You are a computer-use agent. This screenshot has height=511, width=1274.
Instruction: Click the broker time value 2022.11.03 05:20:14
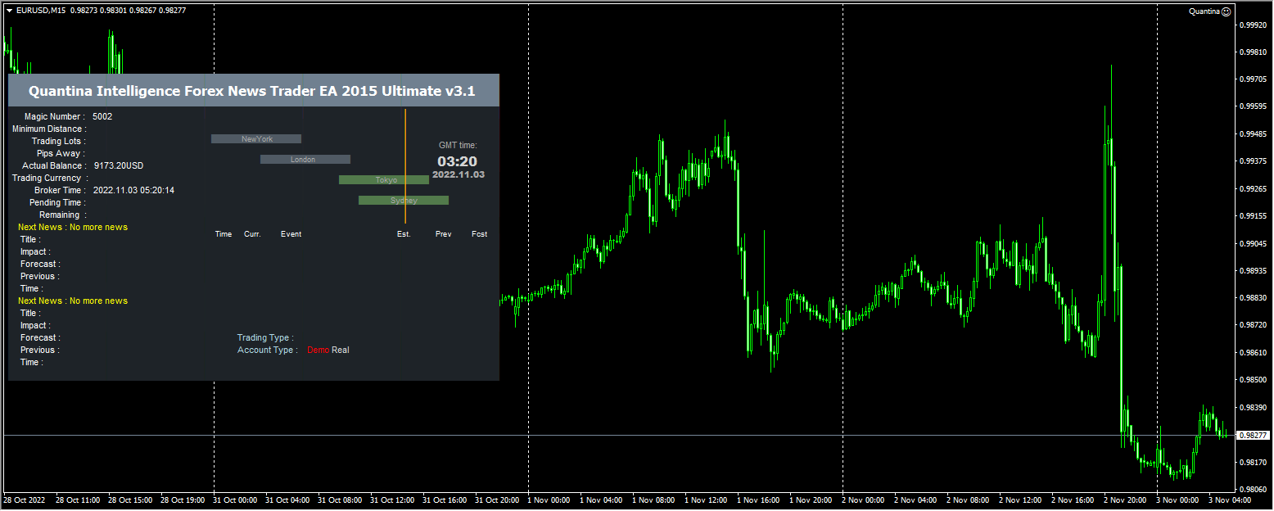click(133, 190)
